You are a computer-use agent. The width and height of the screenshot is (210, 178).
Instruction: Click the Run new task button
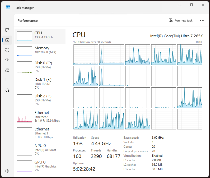[180, 21]
